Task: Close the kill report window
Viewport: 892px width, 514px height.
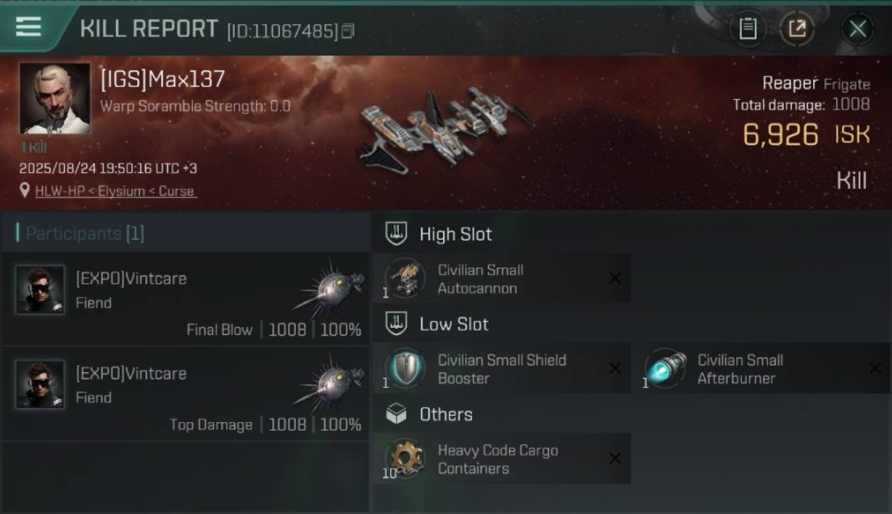Action: click(858, 29)
